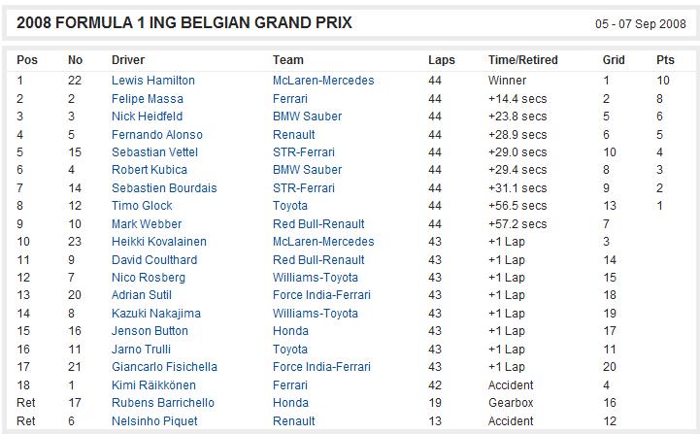Screen dimensions: 700x434
Task: Open Nick Heidfeld's driver page
Action: click(x=147, y=117)
